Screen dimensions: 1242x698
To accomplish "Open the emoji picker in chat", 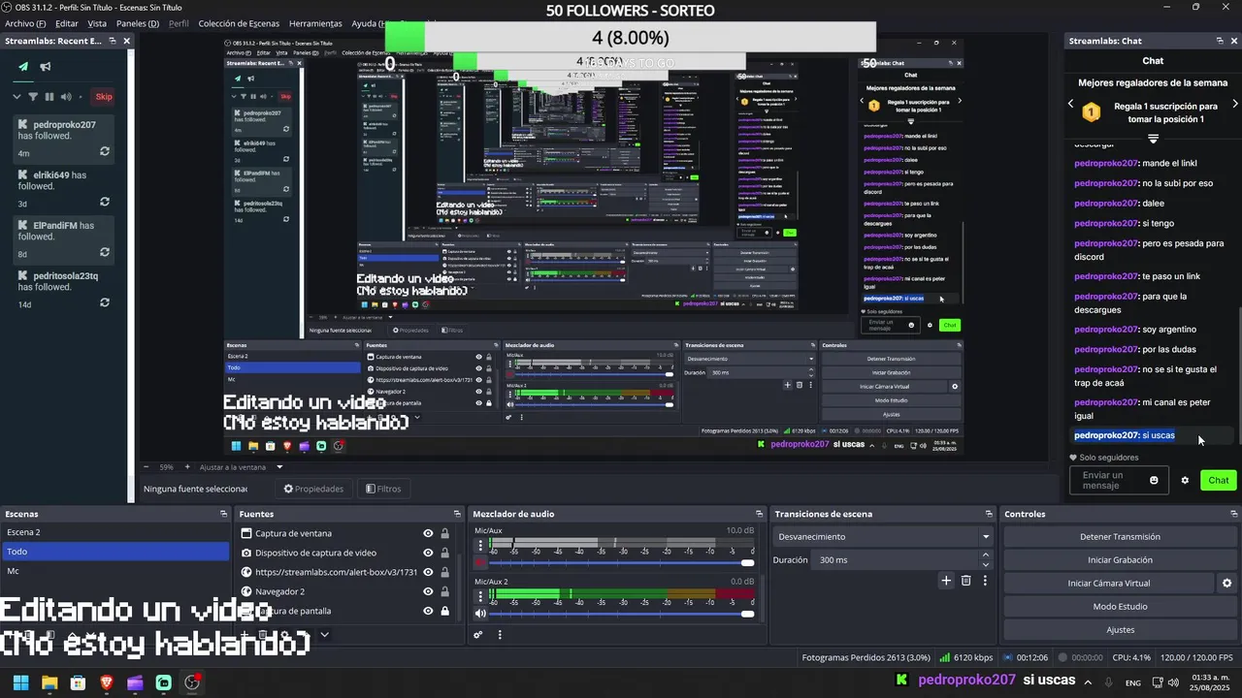I will click(x=1154, y=480).
